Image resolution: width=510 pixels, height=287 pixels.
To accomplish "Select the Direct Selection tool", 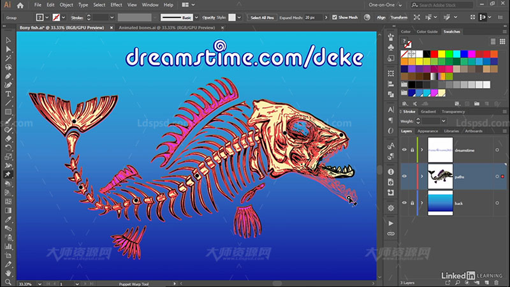I will (x=8, y=49).
